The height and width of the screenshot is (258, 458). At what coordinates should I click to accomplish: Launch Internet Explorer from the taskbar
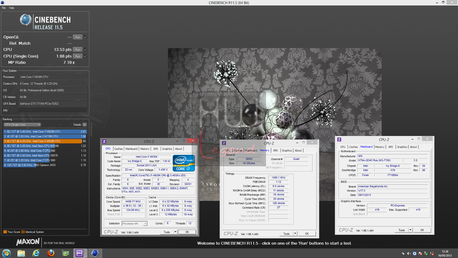(36, 253)
